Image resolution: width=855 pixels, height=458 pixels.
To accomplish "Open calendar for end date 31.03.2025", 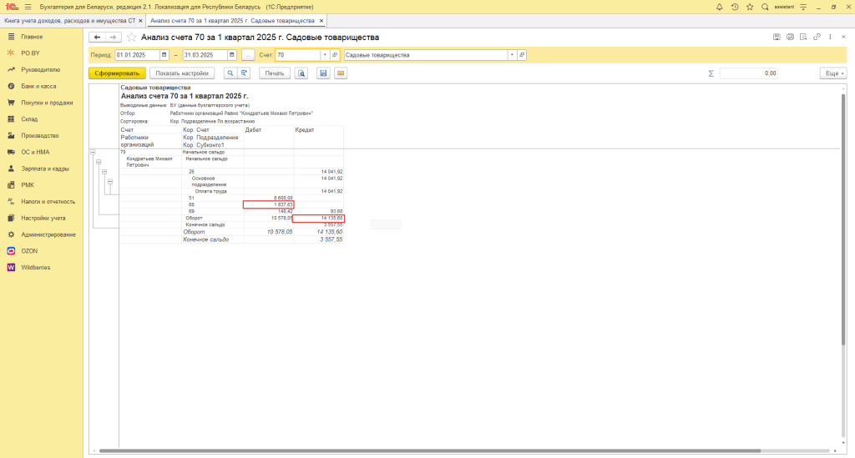I will (x=232, y=55).
